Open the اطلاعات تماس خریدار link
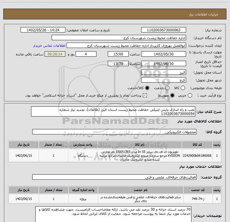 coord(49,46)
